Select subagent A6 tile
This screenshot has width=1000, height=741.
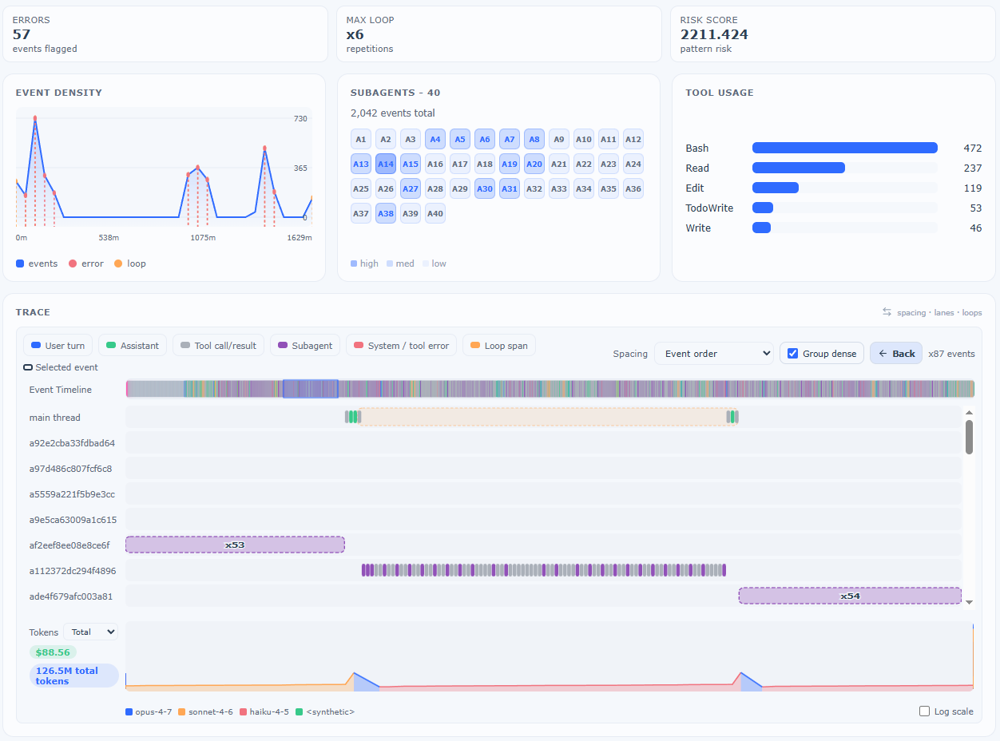(x=485, y=140)
